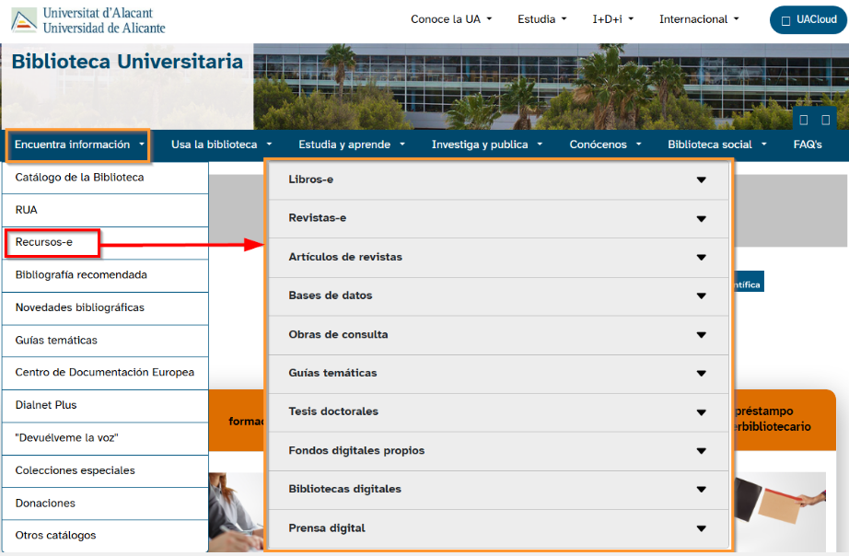
Task: Click the Prensa digital heading
Action: pos(327,527)
